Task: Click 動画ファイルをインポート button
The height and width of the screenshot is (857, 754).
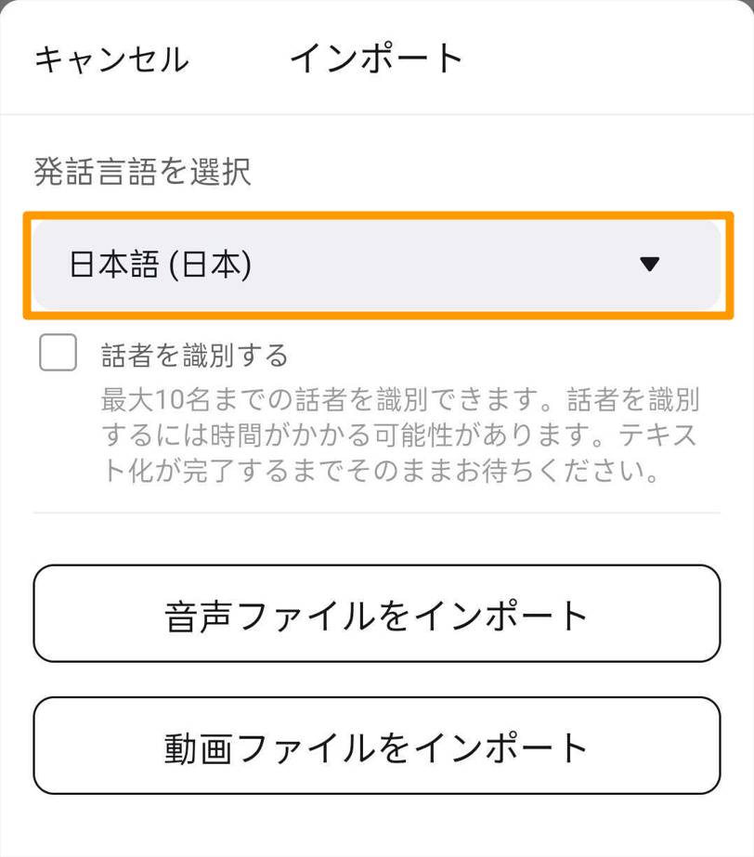Action: [x=377, y=746]
